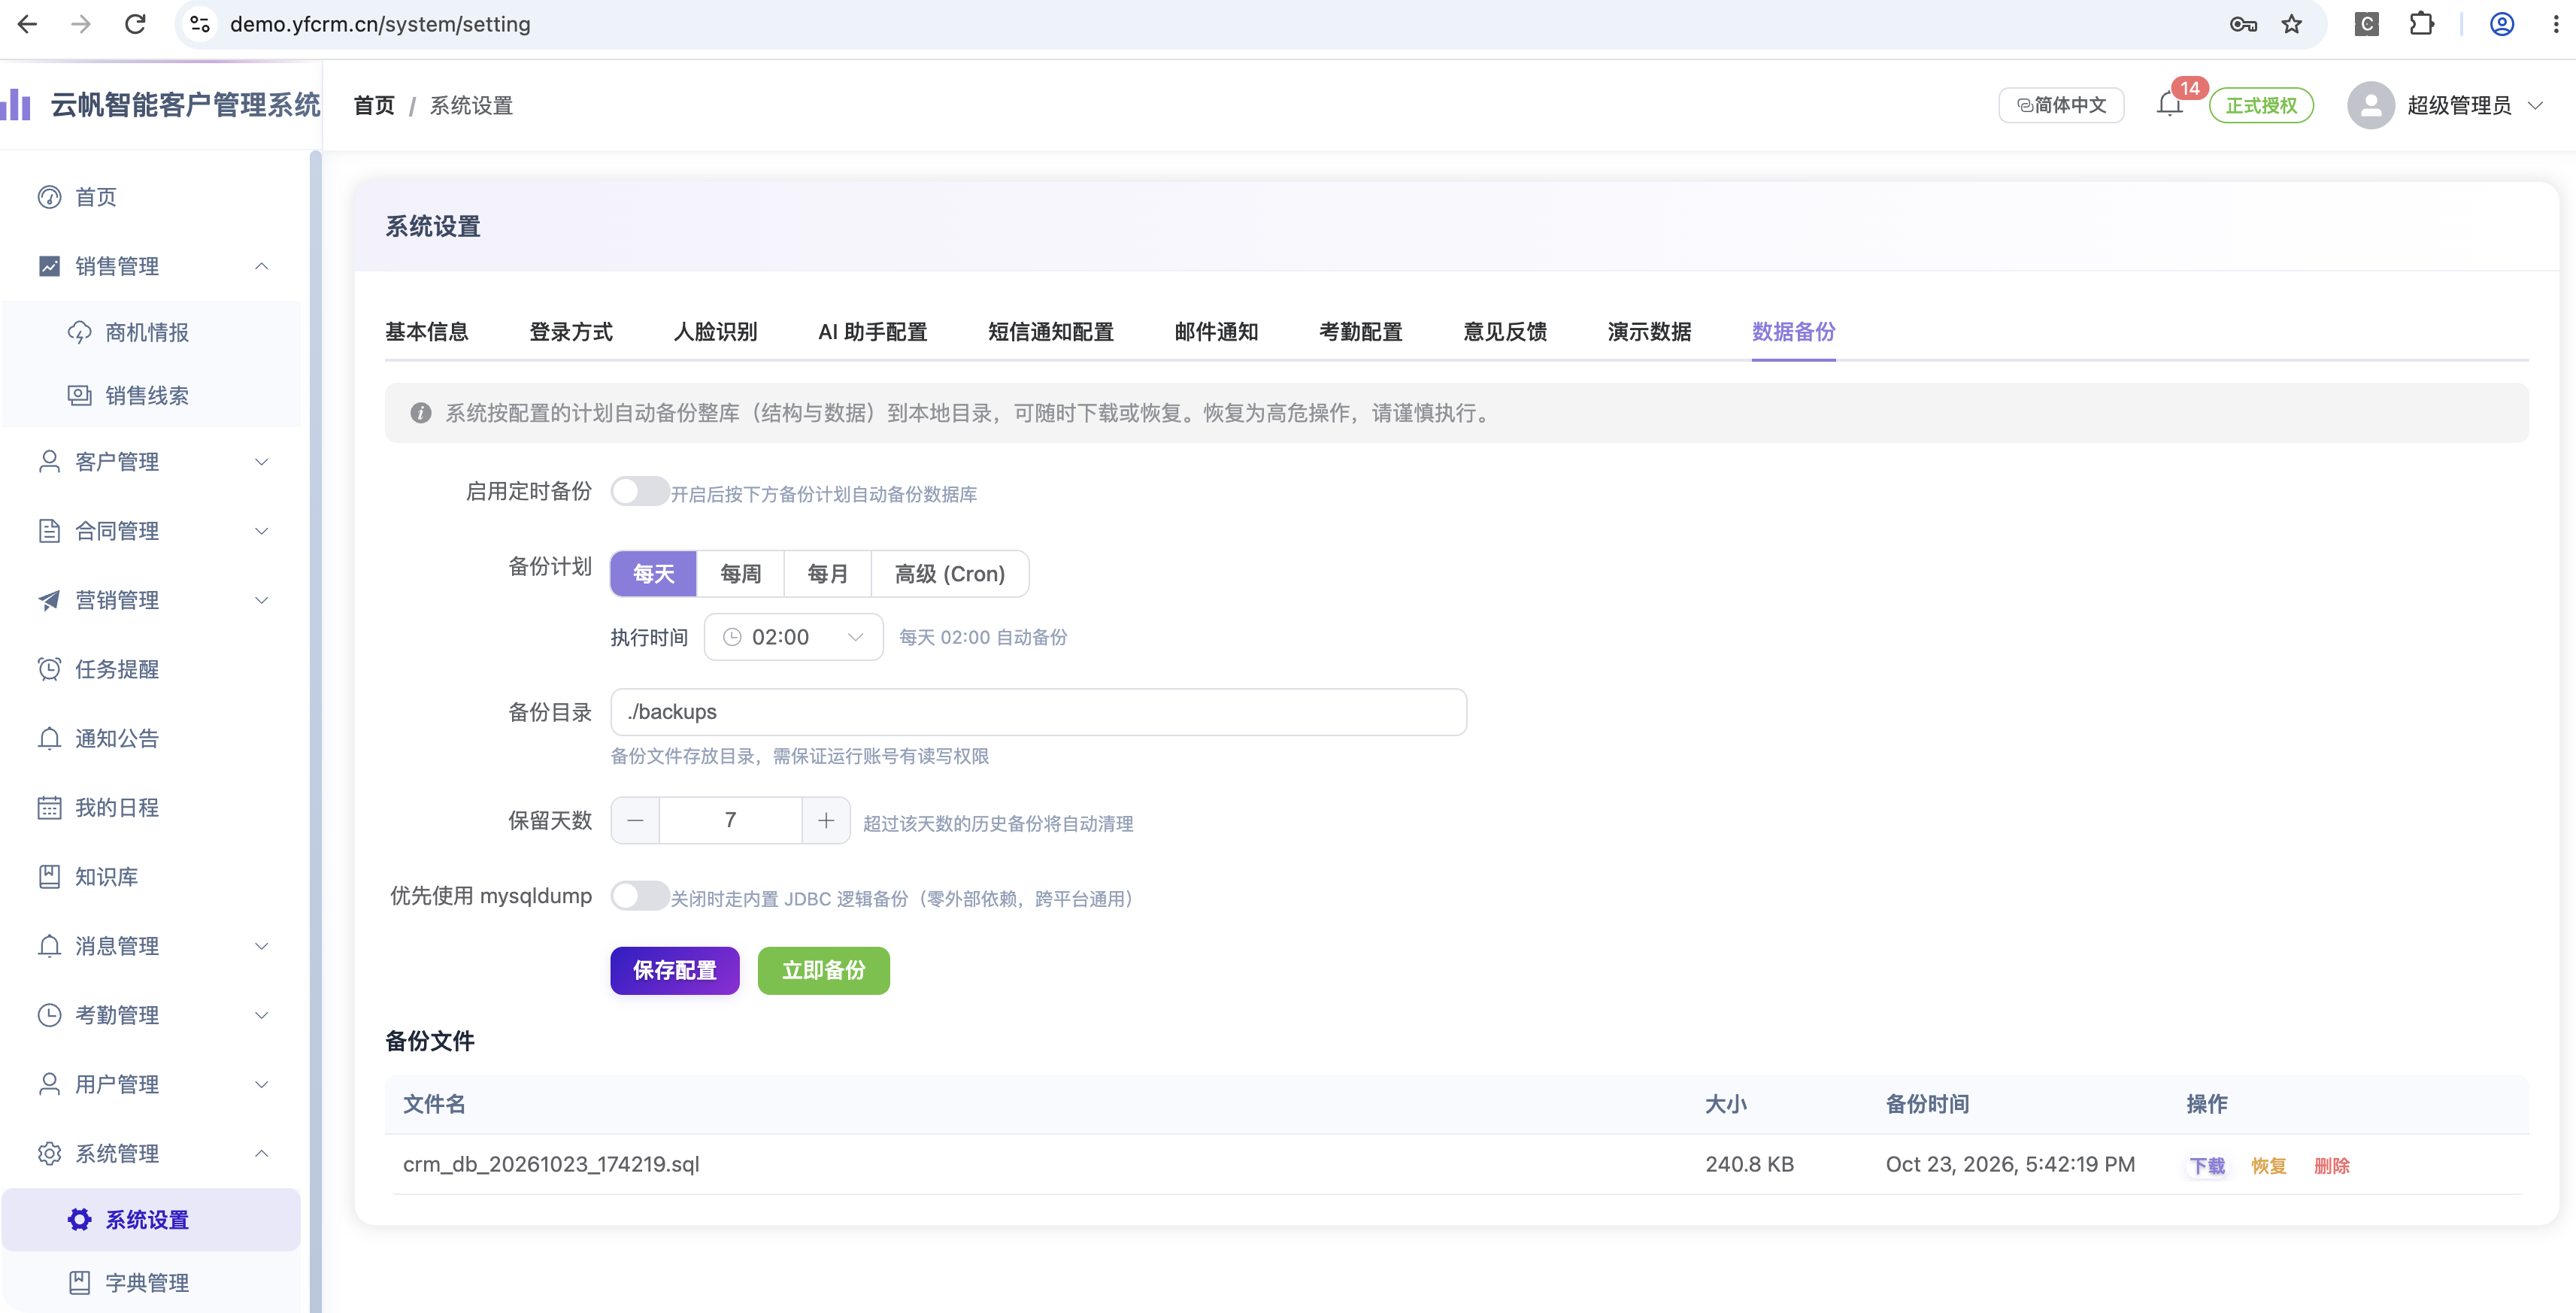Open the browser extensions puzzle icon

pos(2421,24)
